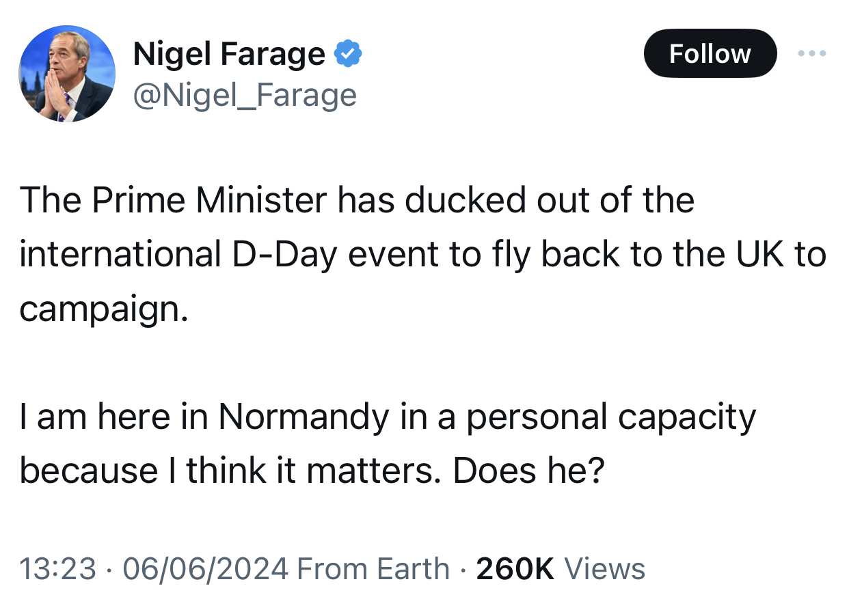The height and width of the screenshot is (599, 849).
Task: Open the Views analytics label
Action: (x=605, y=569)
